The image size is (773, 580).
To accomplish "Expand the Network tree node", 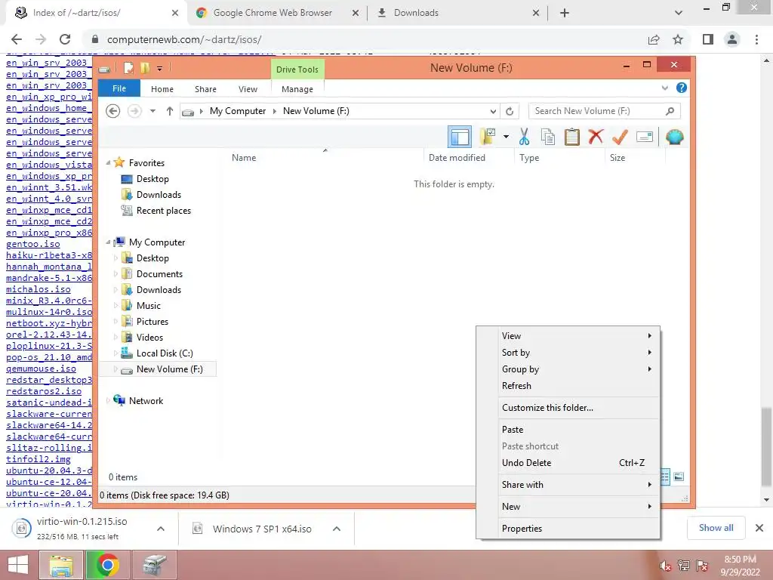I will click(x=109, y=400).
